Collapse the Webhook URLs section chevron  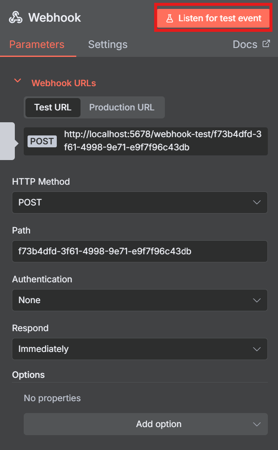tap(17, 81)
